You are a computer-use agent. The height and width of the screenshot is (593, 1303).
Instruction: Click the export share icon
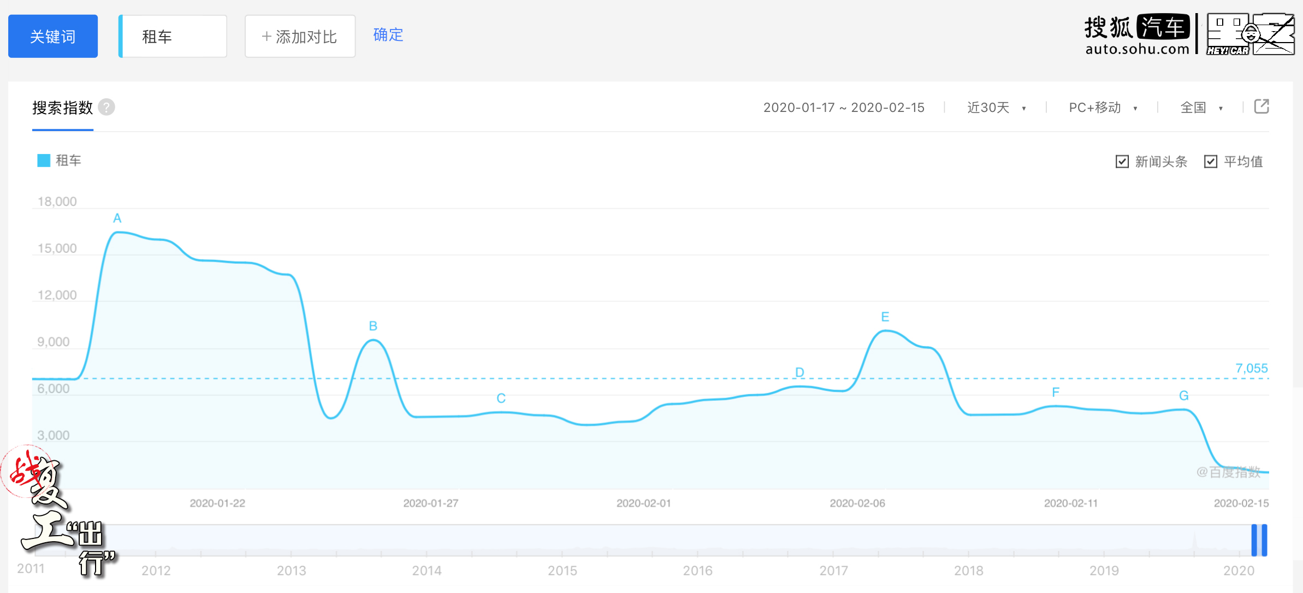pos(1261,106)
